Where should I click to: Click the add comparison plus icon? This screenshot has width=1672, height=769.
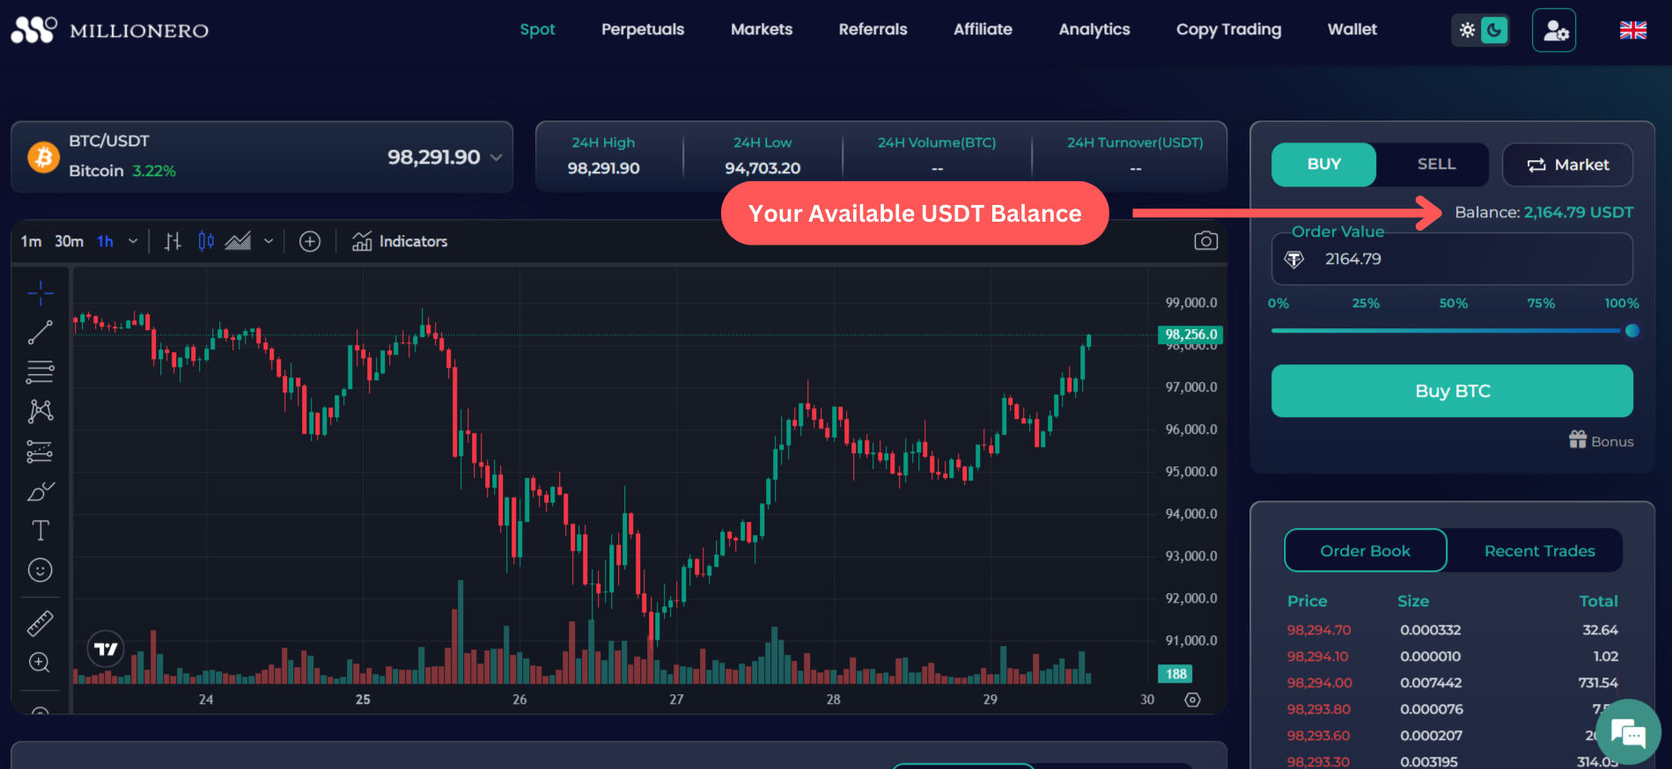pos(310,241)
